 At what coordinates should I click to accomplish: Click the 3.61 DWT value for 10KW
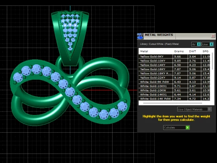[193, 91]
